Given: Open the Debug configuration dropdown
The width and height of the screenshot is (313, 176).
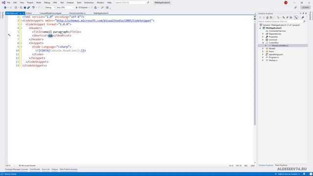Looking at the screenshot, I should coord(50,8).
